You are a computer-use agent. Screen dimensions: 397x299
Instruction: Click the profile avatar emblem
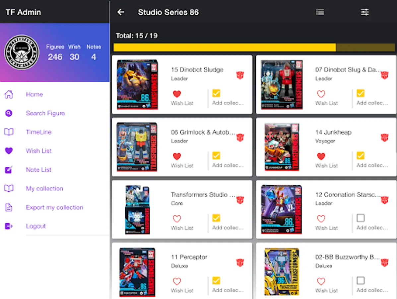tap(22, 52)
